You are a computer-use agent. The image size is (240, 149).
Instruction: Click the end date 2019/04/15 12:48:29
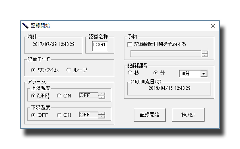(170, 88)
